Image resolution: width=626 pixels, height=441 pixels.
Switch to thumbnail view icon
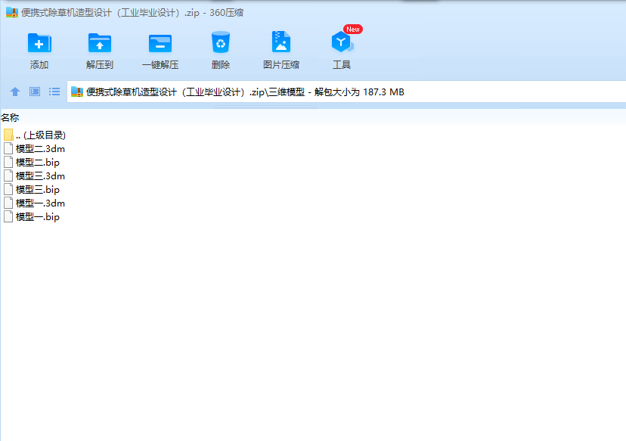(35, 92)
